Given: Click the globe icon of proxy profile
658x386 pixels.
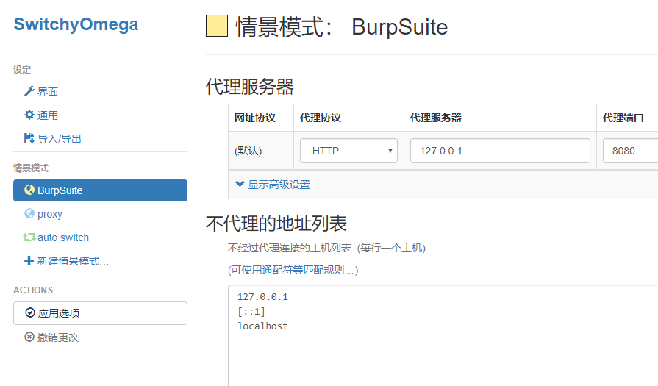Looking at the screenshot, I should (x=29, y=213).
